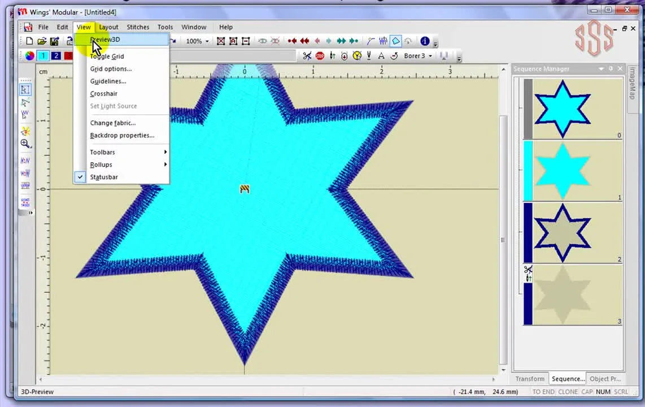Select the rectangle selection tool in left toolbox
Viewport: 645px width, 407px height.
tap(25, 90)
